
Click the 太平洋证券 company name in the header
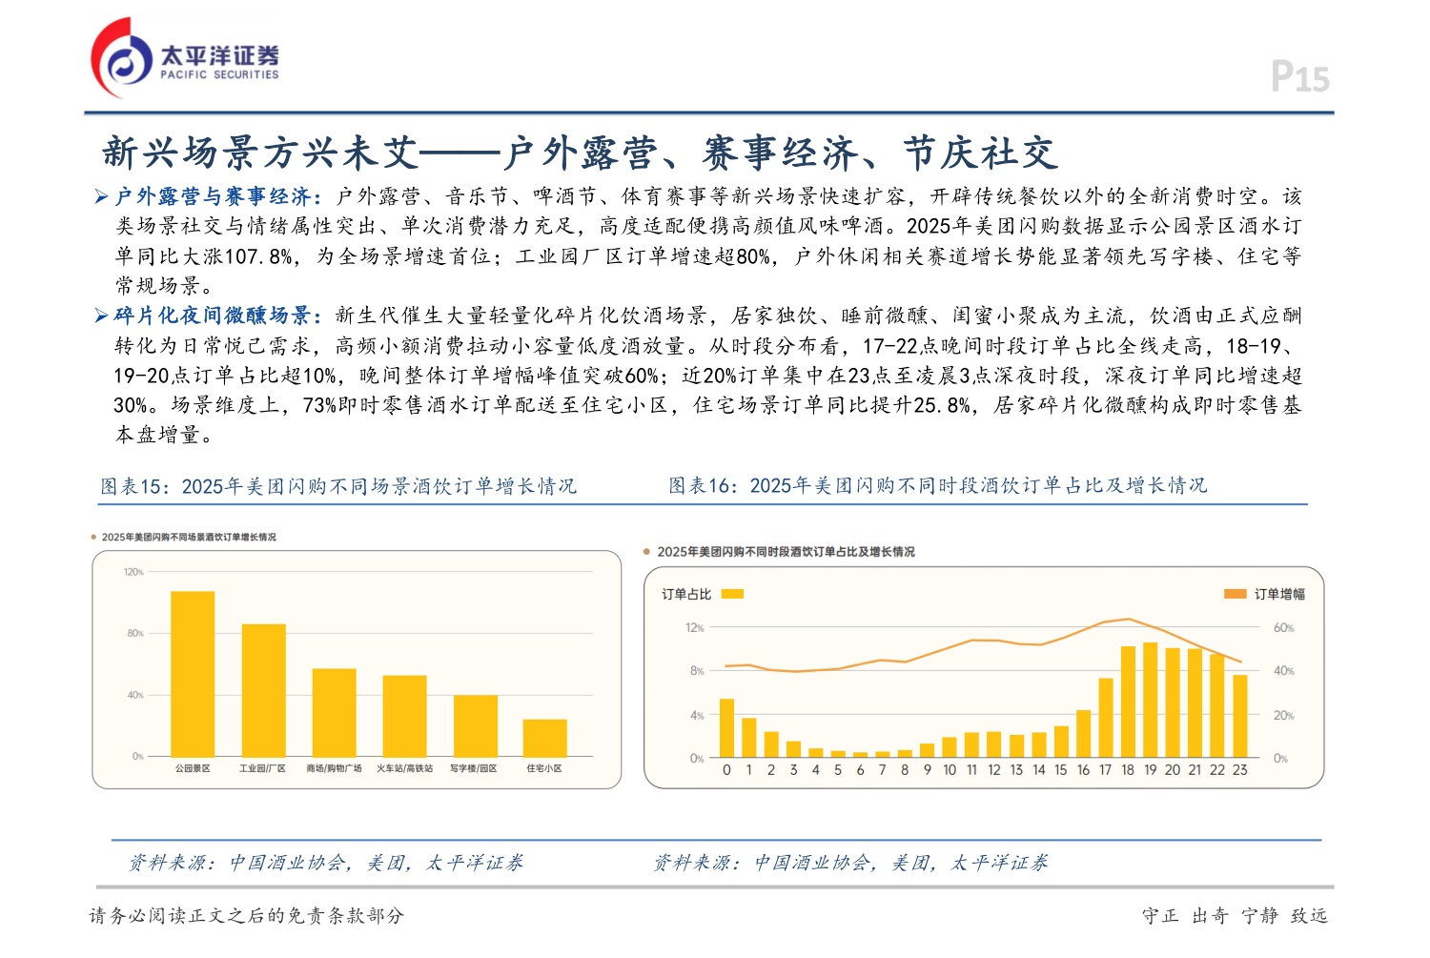point(219,55)
